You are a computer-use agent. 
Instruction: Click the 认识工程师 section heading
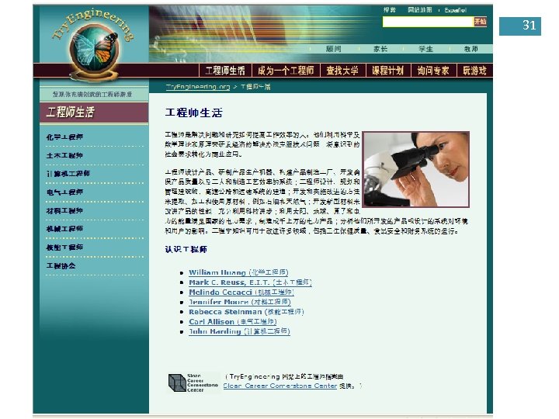pos(186,249)
